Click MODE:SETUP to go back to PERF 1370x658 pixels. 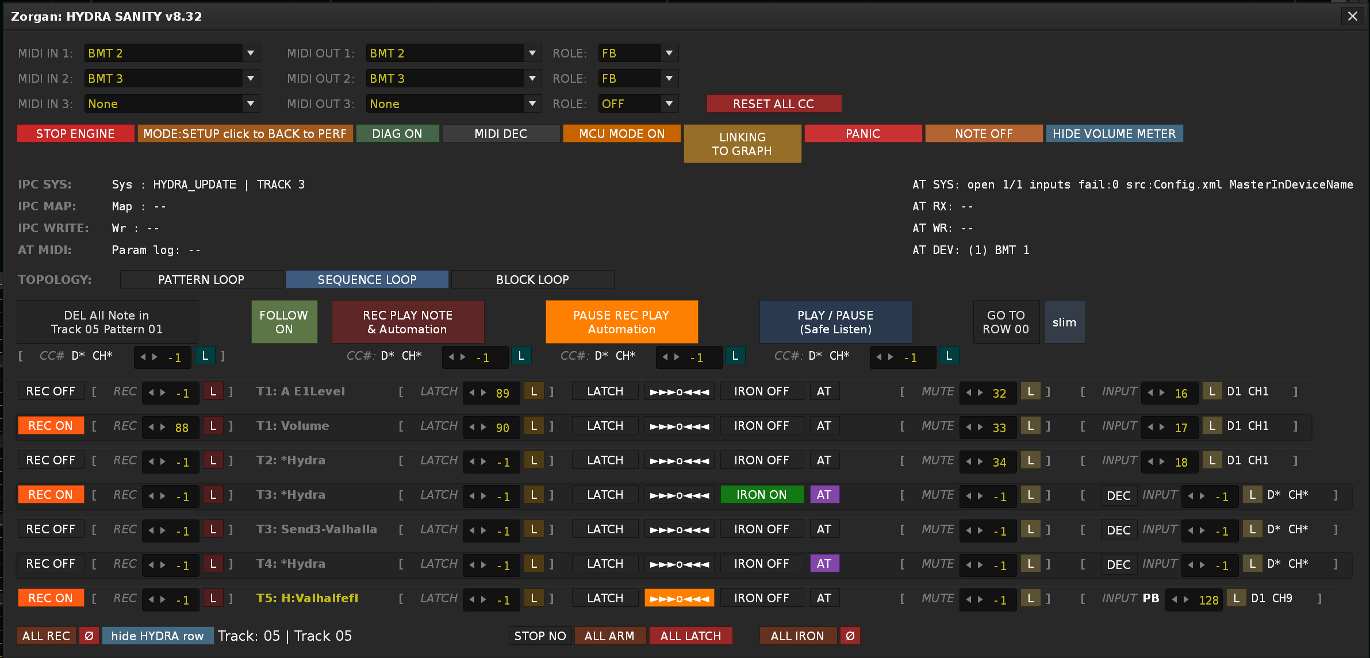click(x=245, y=134)
